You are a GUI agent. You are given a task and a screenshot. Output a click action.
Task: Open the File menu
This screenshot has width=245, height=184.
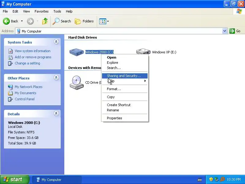5,11
